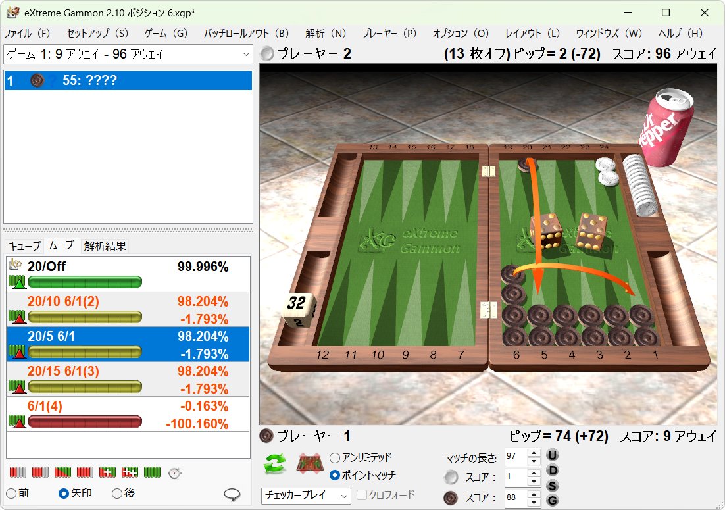Image resolution: width=725 pixels, height=510 pixels.
Task: Toggle the クロフォード checkbox
Action: (x=362, y=495)
